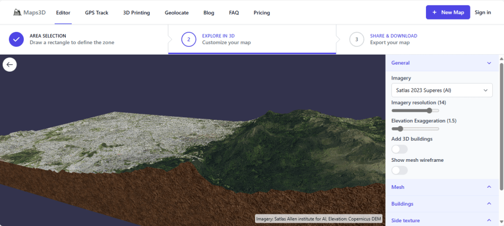Open the GPS Track menu item
Image resolution: width=504 pixels, height=226 pixels.
tap(97, 12)
